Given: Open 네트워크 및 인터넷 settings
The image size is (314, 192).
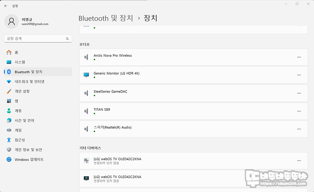Looking at the screenshot, I should tap(38, 82).
